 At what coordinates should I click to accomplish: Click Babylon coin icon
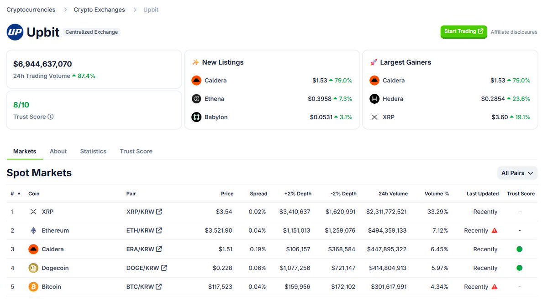pos(196,117)
